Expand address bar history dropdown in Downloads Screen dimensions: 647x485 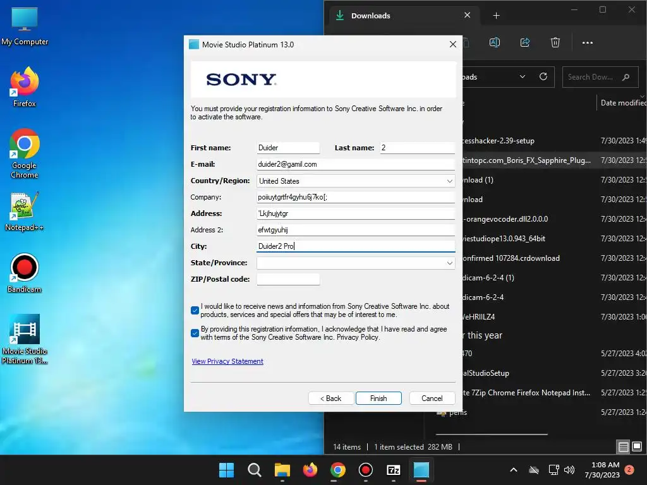(x=523, y=76)
